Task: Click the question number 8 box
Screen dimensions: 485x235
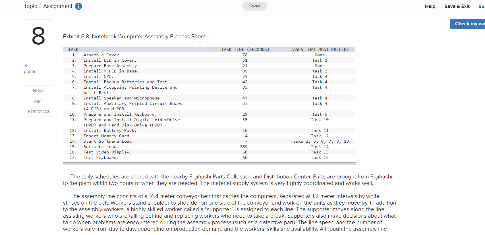Action: 38,36
